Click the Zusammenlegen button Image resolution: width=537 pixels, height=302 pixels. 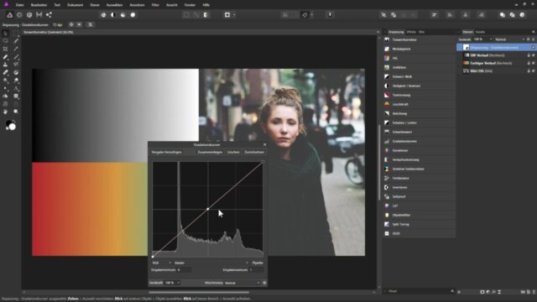(210, 152)
